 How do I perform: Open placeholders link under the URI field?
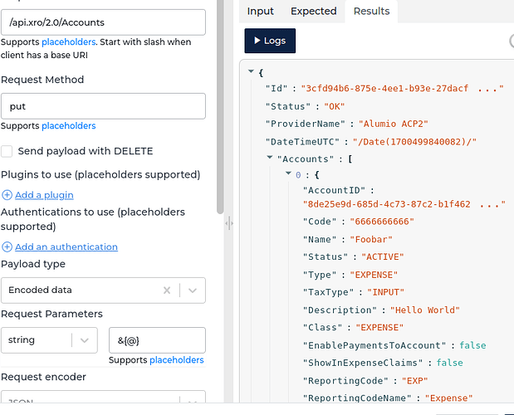[x=69, y=42]
